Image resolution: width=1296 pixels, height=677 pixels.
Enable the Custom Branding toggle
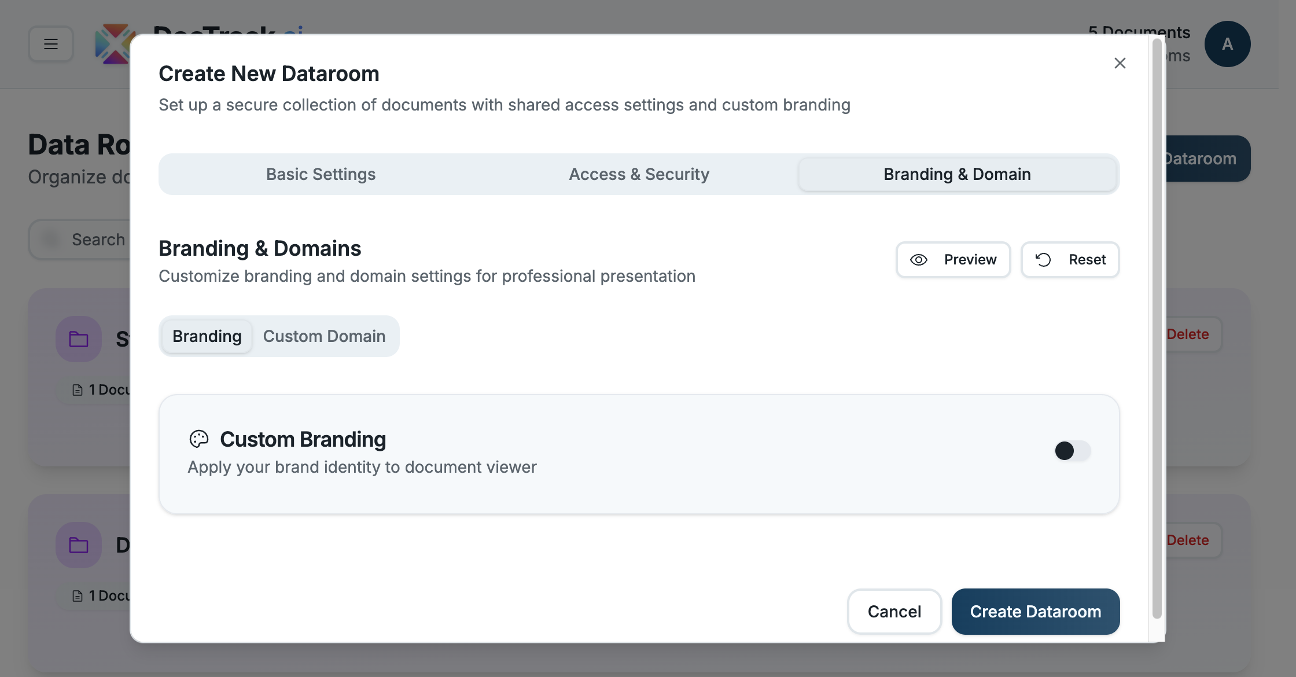(1073, 451)
